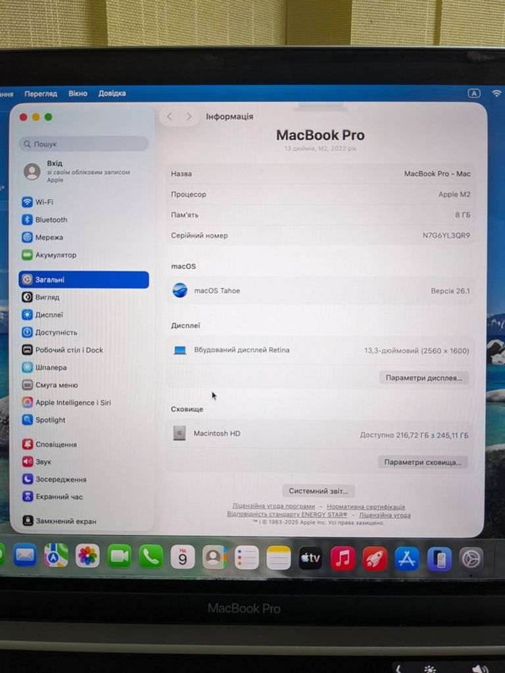
Task: Open Reminders from the Dock
Action: point(247,557)
